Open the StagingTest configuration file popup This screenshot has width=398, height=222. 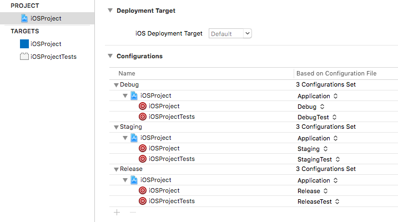click(x=319, y=159)
